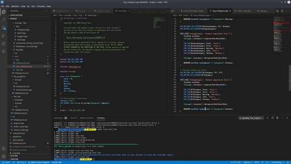Open the Terminal menu
The image size is (291, 164).
tap(41, 6)
